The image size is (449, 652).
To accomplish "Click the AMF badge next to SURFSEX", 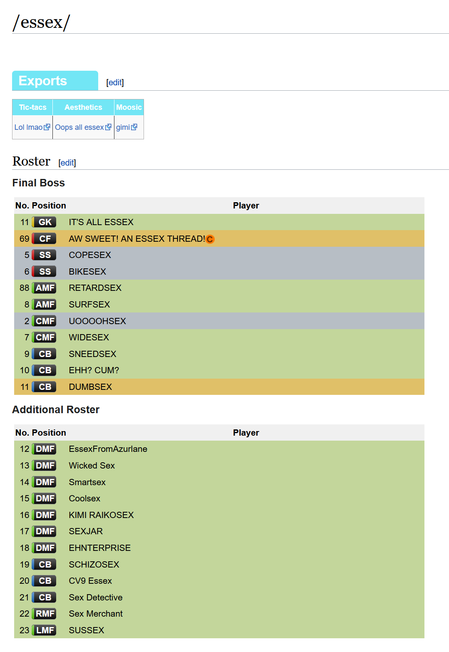I will [44, 305].
